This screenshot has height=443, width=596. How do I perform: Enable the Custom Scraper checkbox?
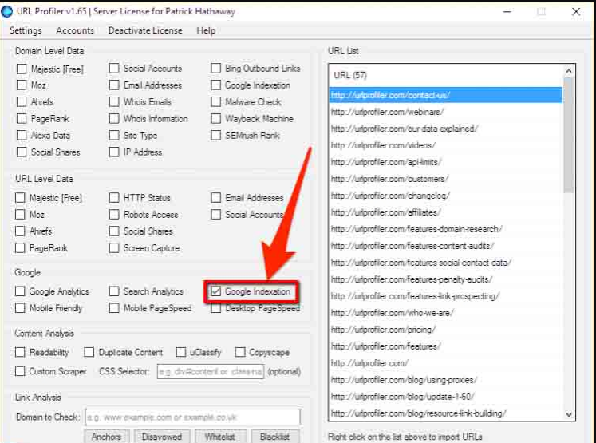tap(20, 371)
